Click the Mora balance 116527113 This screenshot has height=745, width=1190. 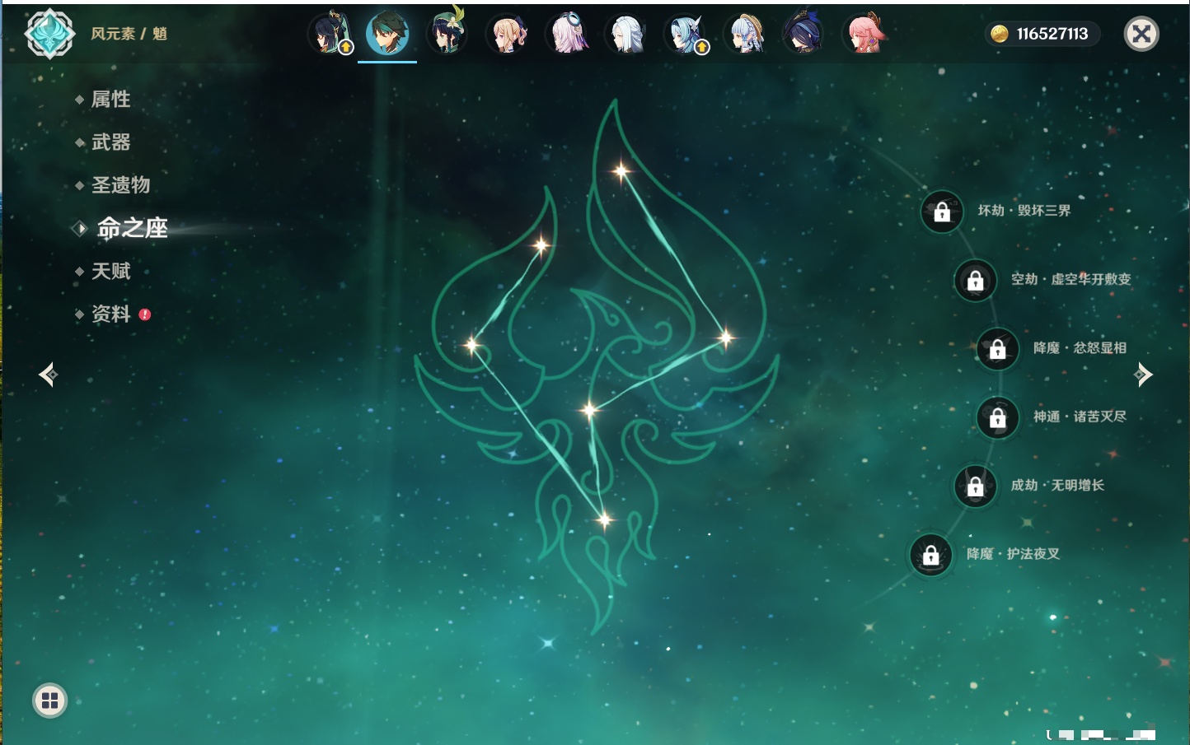pyautogui.click(x=1052, y=34)
